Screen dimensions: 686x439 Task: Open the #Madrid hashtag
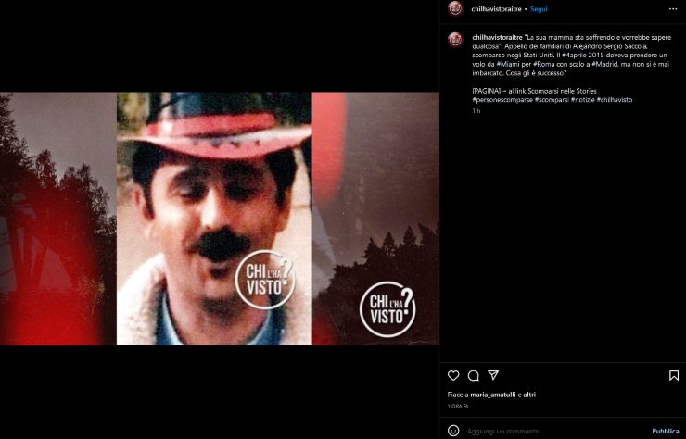[604, 64]
